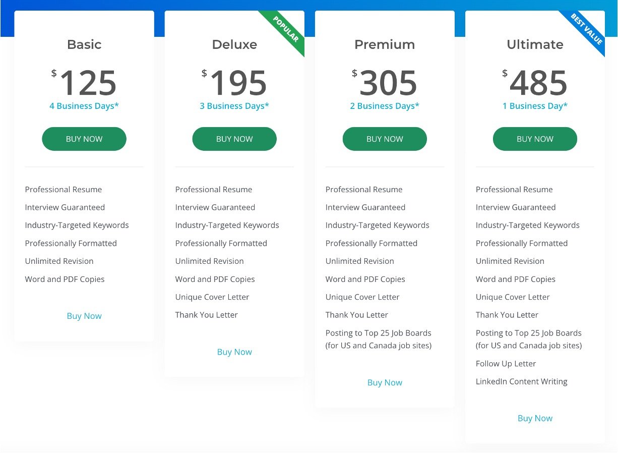The width and height of the screenshot is (618, 453).
Task: Open the Buy Now text link in Basic card
Action: 84,316
